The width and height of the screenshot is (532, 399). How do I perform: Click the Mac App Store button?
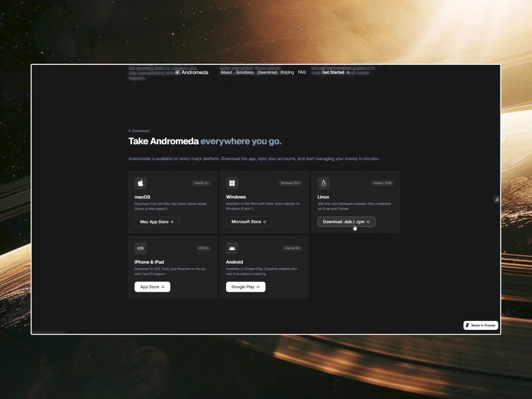click(157, 222)
